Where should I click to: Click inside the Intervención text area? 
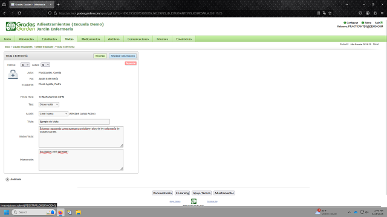coord(81,160)
